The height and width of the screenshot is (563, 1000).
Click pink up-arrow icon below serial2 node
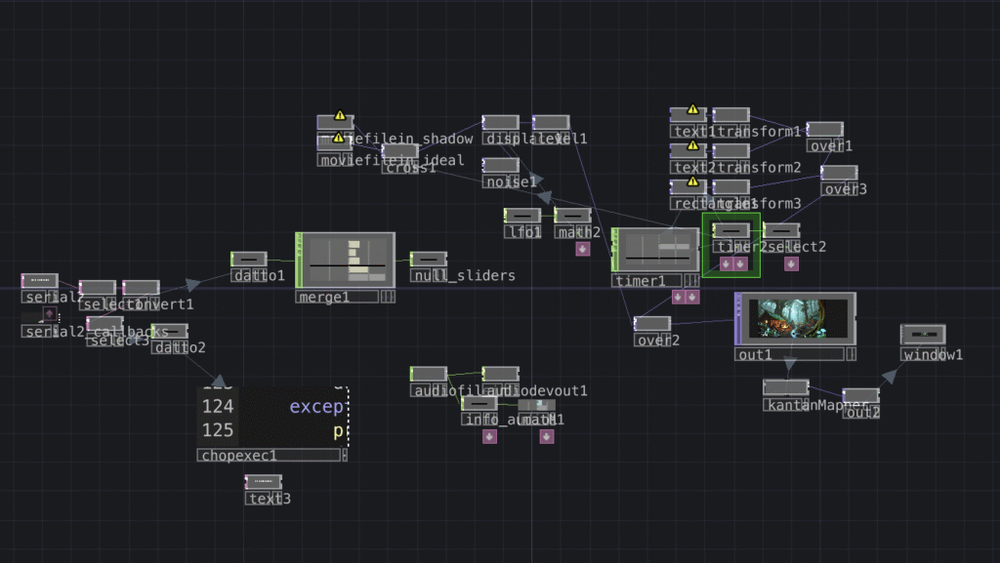click(x=50, y=313)
